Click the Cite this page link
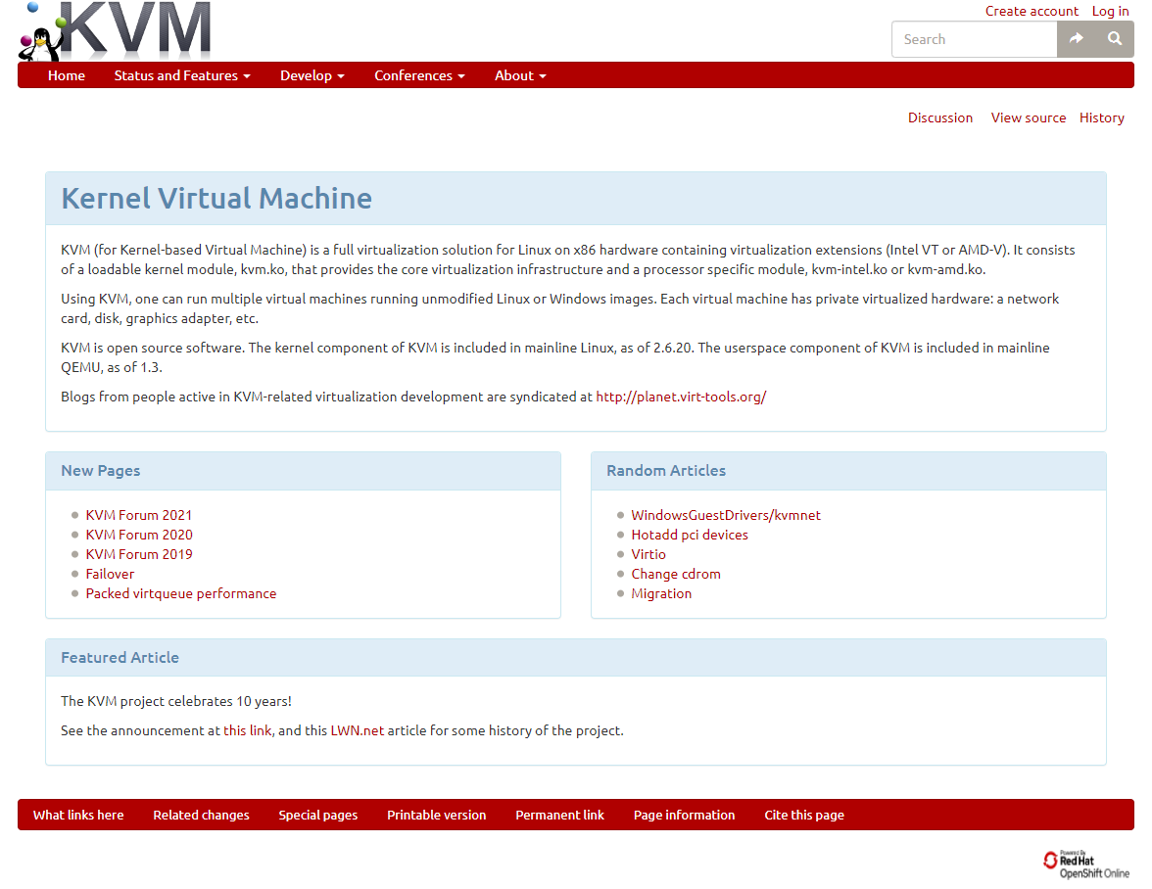1152x889 pixels. coord(803,815)
